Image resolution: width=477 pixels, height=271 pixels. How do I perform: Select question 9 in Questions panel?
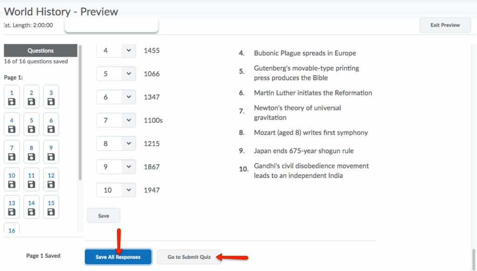pos(51,152)
